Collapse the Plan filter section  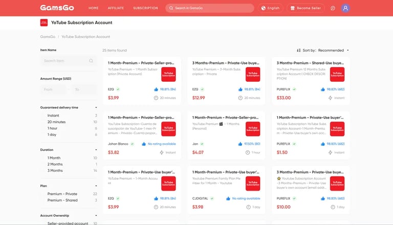pos(96,186)
